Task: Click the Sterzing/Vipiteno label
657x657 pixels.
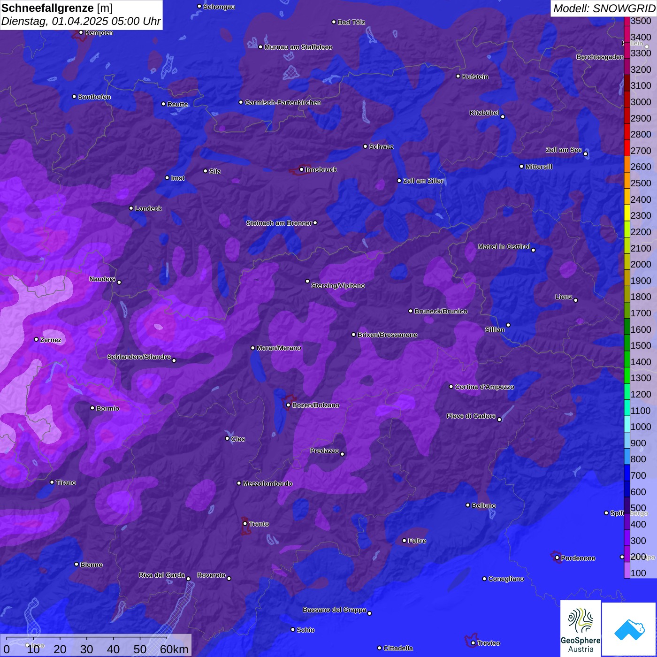Action: click(x=338, y=285)
